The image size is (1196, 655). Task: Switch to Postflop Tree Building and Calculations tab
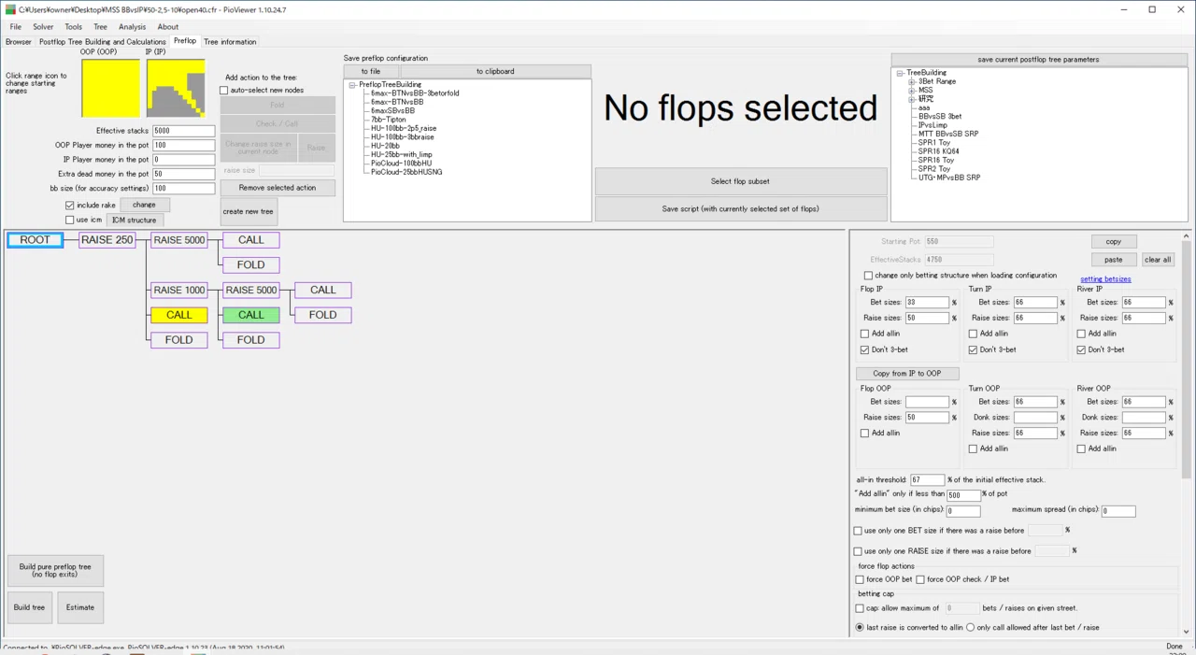[x=103, y=42]
